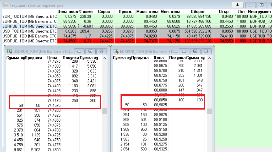This screenshot has height=152, width=272.
Task: Click best bid price '88,8850' in EURRUB_TOM order book
Action: (160, 100)
